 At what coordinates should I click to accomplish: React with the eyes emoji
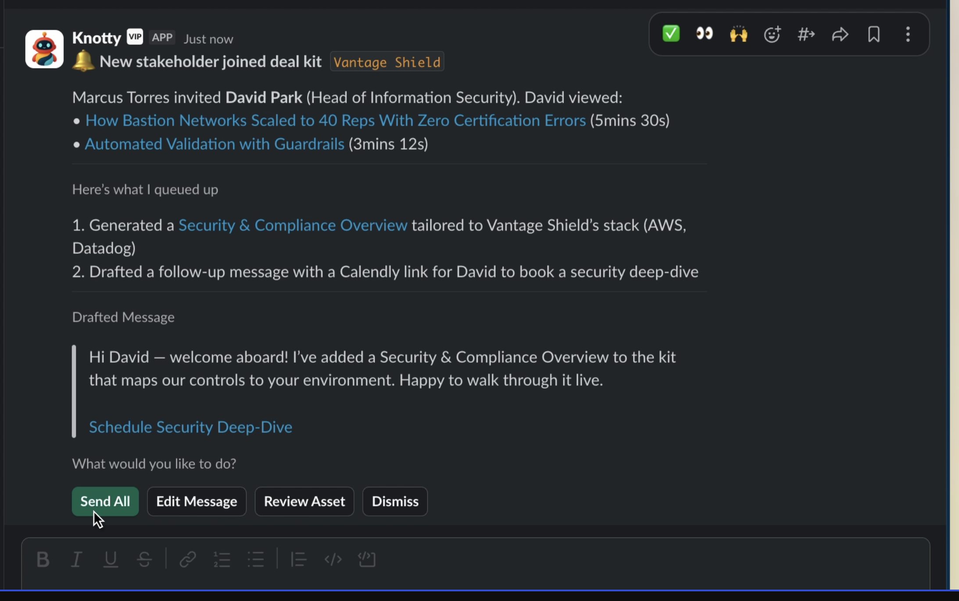(704, 34)
